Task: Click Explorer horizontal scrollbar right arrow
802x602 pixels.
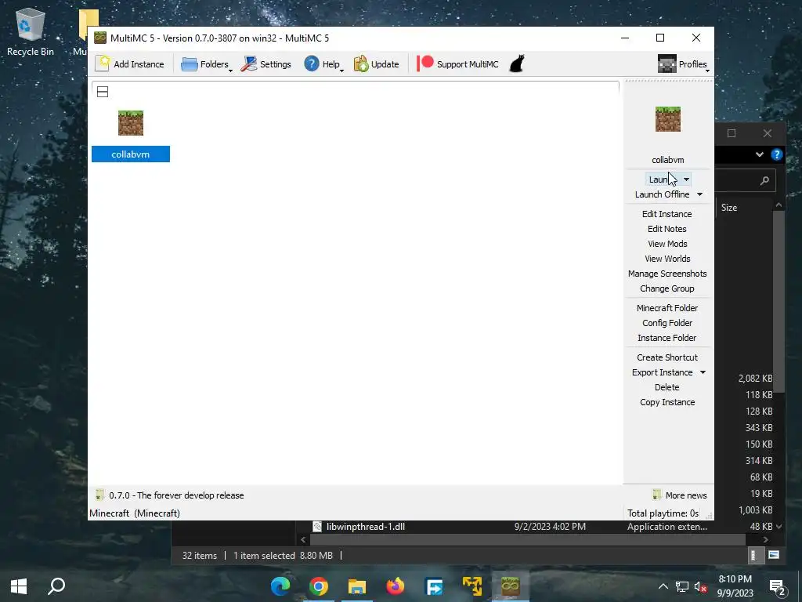Action: (765, 539)
